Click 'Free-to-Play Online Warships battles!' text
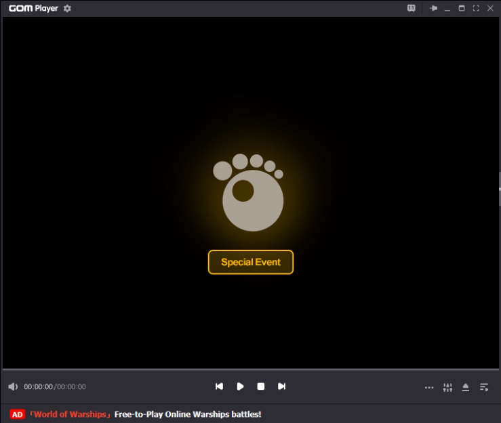The width and height of the screenshot is (501, 423). [188, 414]
